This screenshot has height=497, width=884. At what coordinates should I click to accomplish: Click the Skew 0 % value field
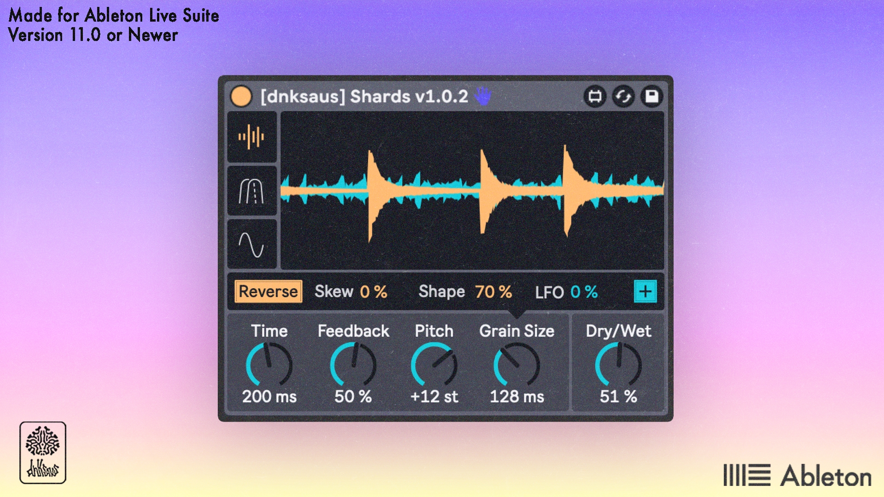tap(373, 292)
